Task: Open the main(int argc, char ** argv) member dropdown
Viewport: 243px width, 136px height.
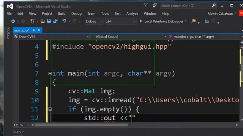Action: (205, 37)
